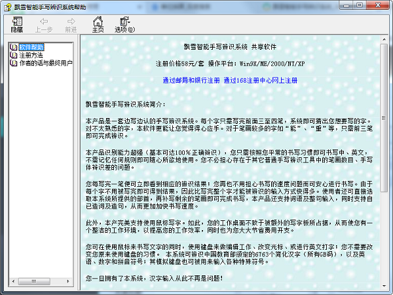Click the heading 飘雪智能手写辨识系统 共享软件

click(230, 47)
